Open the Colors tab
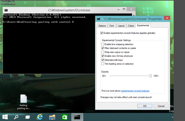This screenshot has height=121, width=185. coord(131,26)
